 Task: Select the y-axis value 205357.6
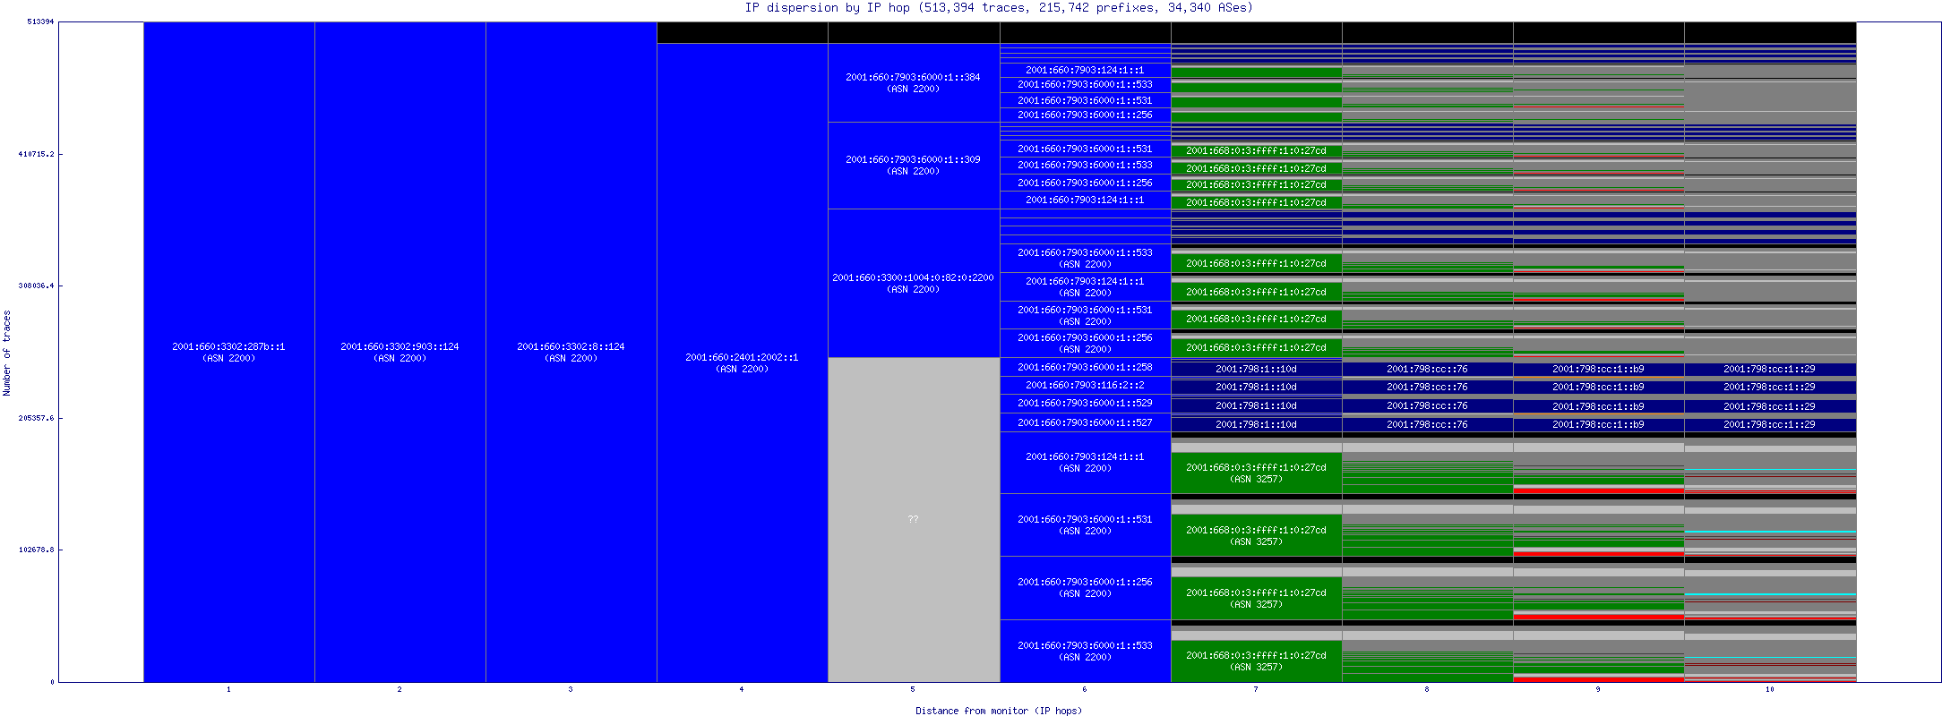click(x=36, y=418)
